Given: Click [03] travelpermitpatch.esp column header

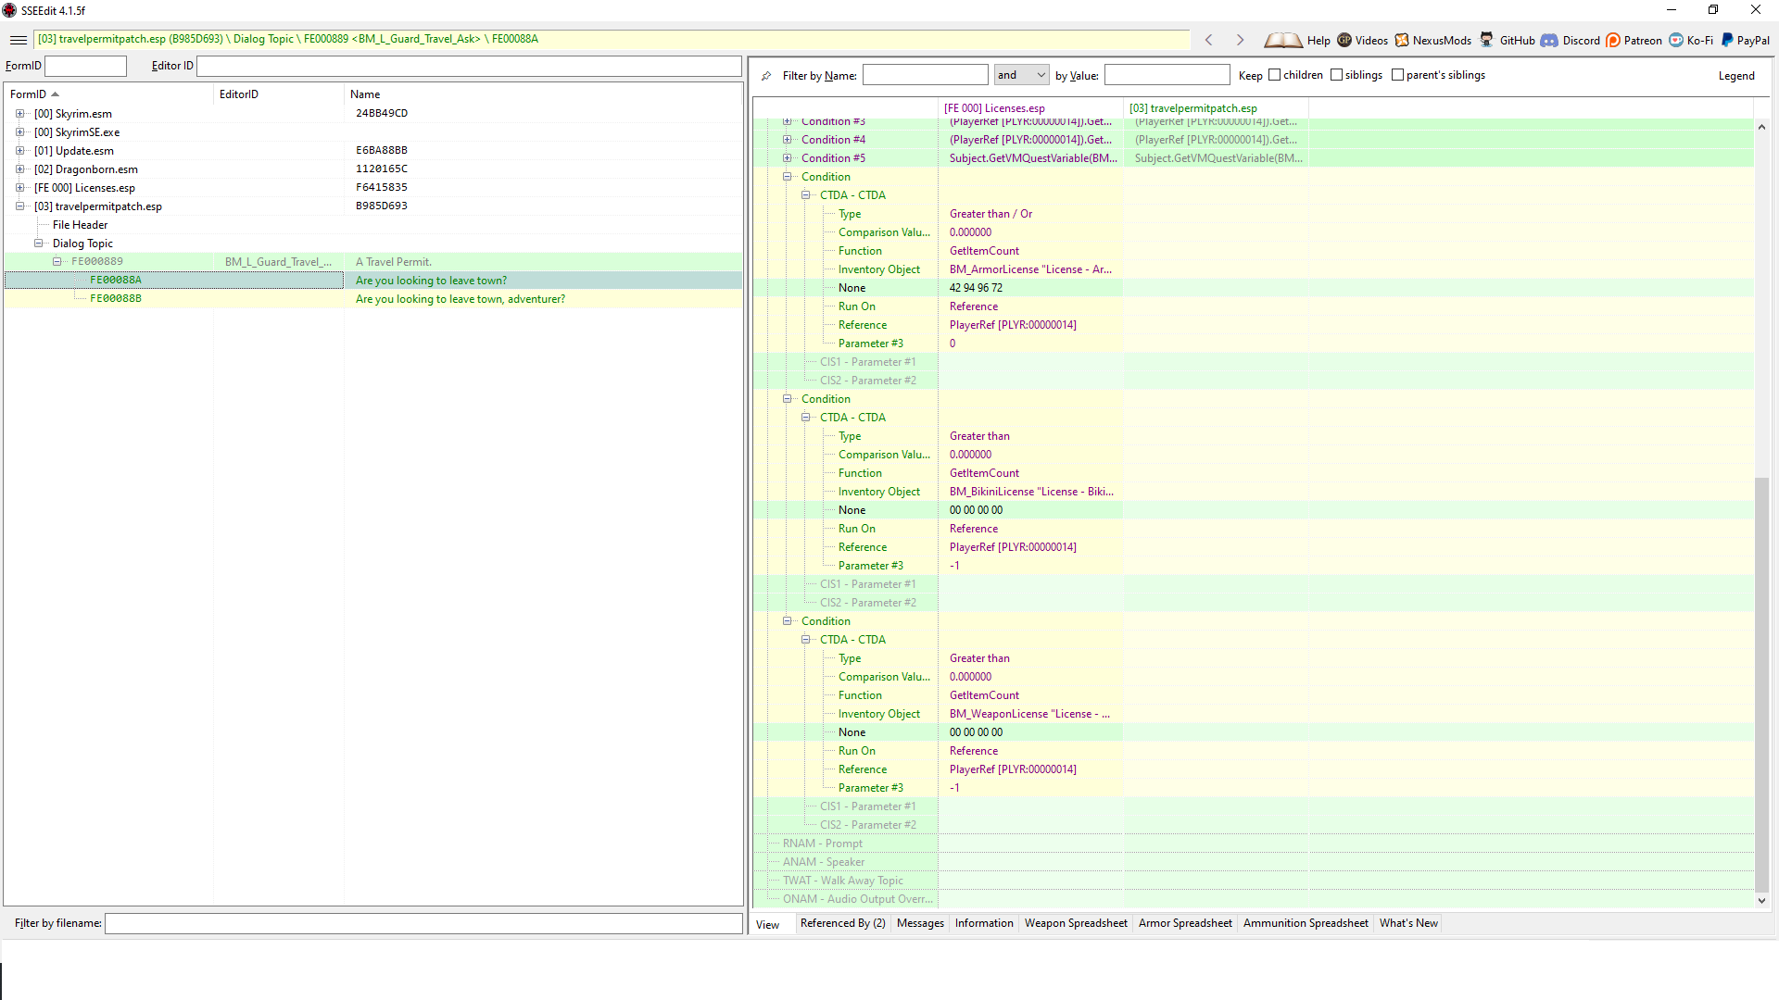Looking at the screenshot, I should pos(1216,108).
